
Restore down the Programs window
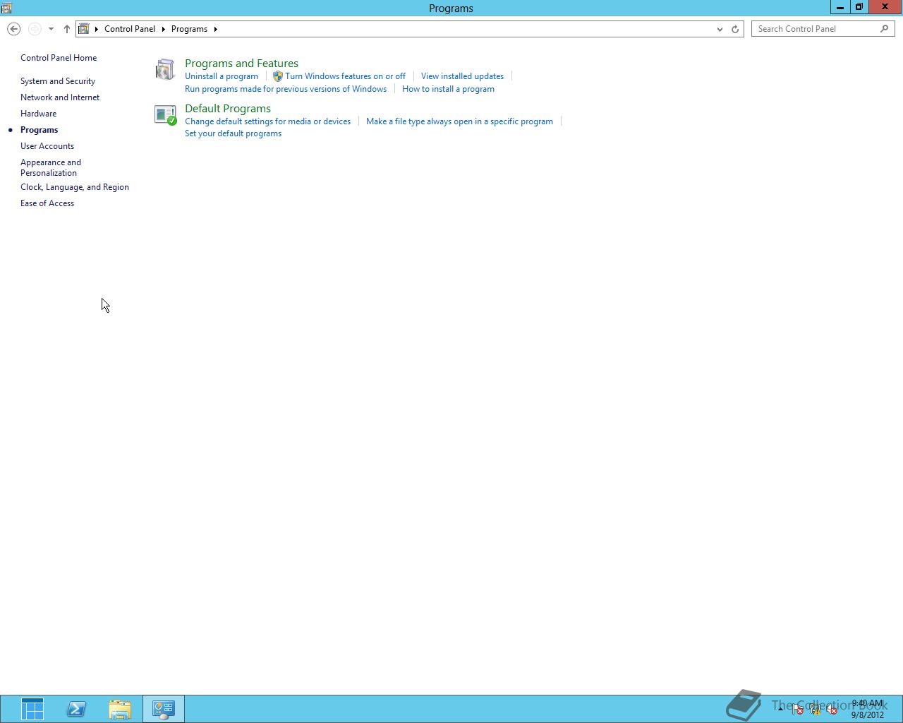pos(859,7)
